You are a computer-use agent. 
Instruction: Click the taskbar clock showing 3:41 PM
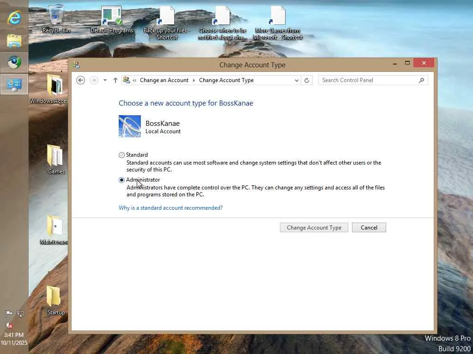14,335
